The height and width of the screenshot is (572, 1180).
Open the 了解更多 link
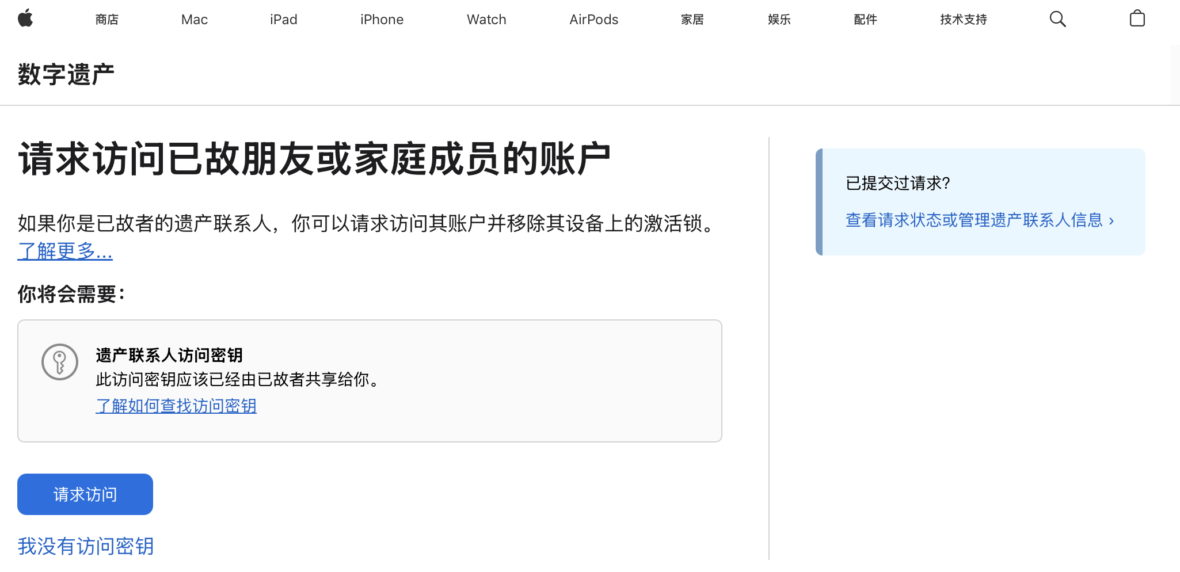click(65, 251)
